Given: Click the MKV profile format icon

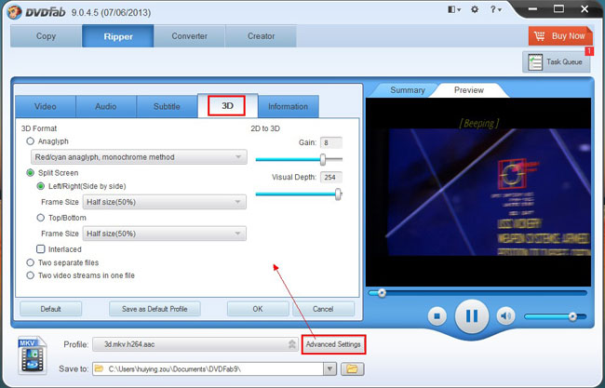Looking at the screenshot, I should point(33,355).
